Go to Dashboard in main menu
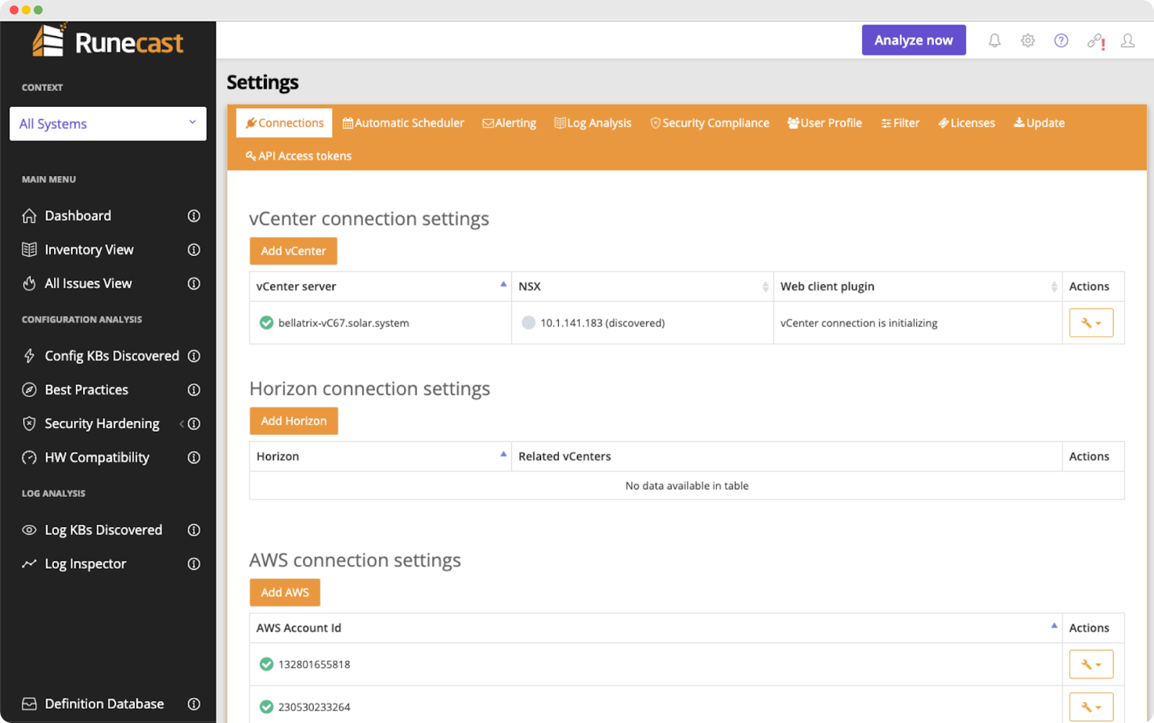The image size is (1154, 723). coord(78,216)
